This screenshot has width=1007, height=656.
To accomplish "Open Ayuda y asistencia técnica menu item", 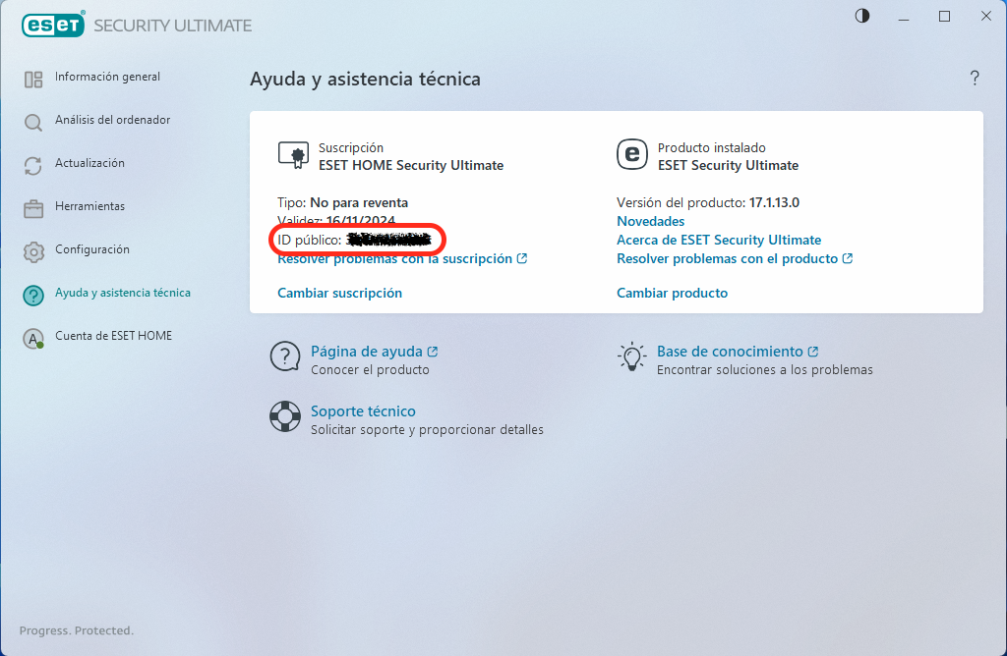I will pyautogui.click(x=122, y=293).
